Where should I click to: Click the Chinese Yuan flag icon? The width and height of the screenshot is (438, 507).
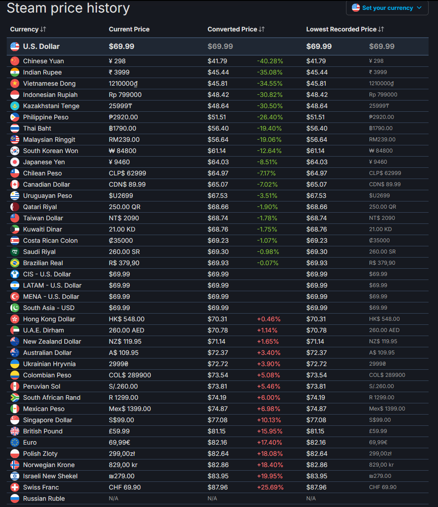click(x=15, y=61)
